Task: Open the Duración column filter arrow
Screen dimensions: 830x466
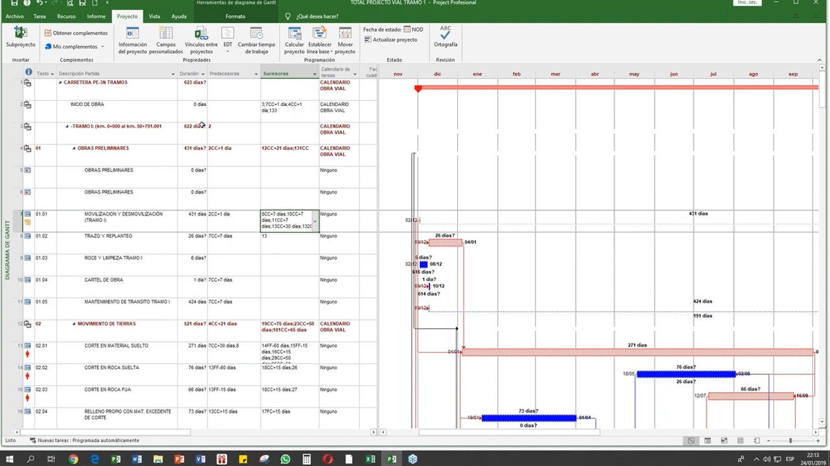Action: [x=203, y=74]
